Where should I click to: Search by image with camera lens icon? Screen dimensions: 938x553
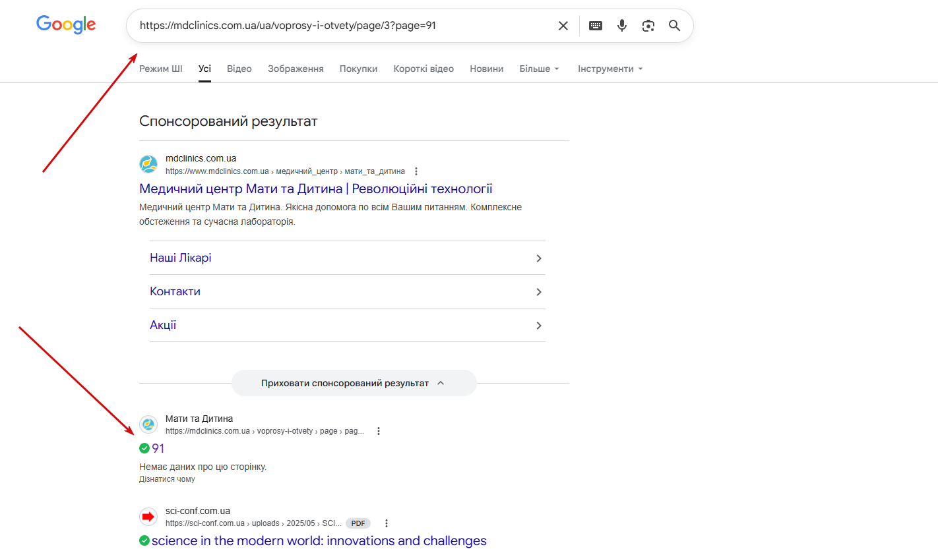click(x=648, y=26)
